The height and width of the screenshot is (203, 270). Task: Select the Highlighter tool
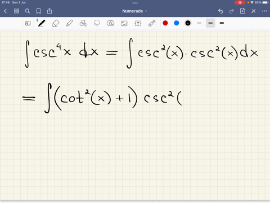click(69, 23)
